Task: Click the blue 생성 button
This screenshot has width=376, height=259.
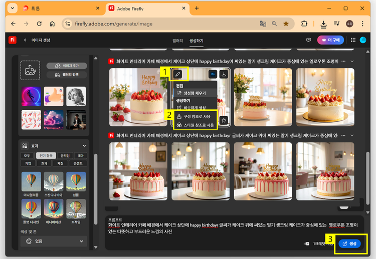Action: (349, 243)
